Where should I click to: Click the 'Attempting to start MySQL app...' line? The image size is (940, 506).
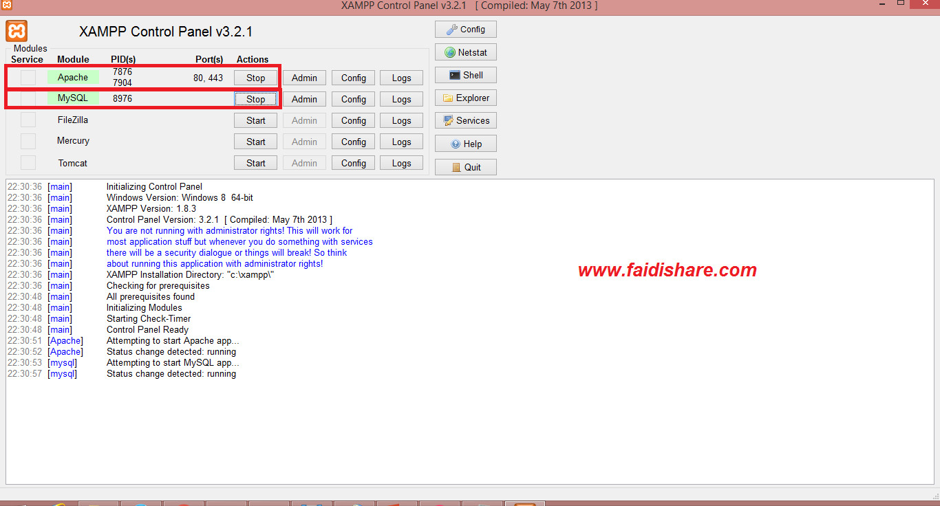pyautogui.click(x=173, y=362)
